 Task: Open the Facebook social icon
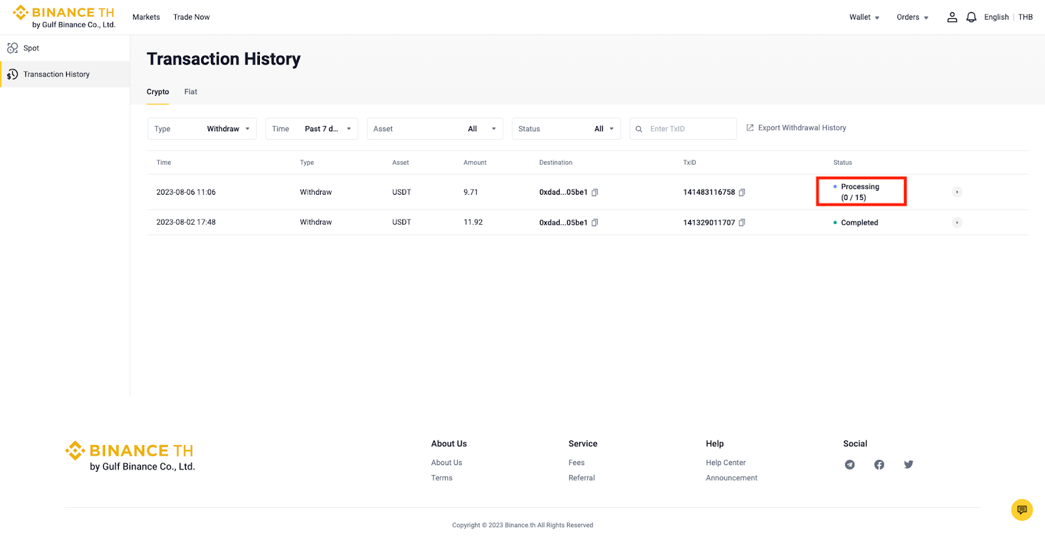coord(879,465)
